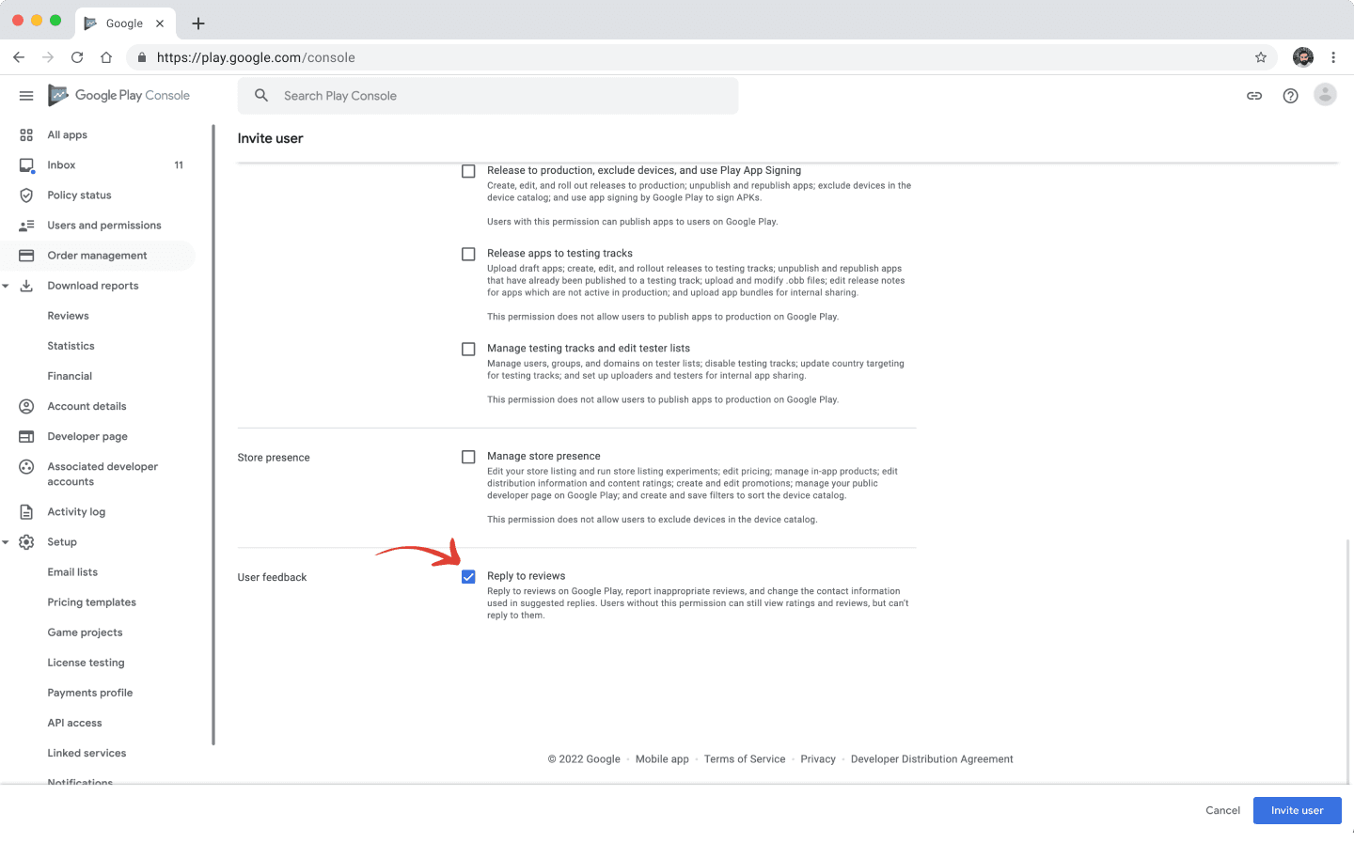The height and width of the screenshot is (843, 1354).
Task: Cancel the invite user form
Action: click(1223, 810)
